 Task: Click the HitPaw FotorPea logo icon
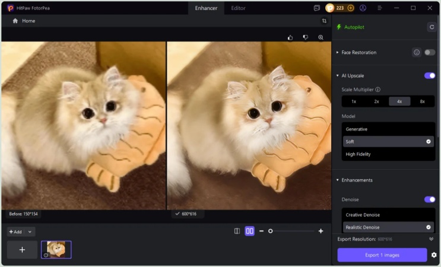[11, 8]
